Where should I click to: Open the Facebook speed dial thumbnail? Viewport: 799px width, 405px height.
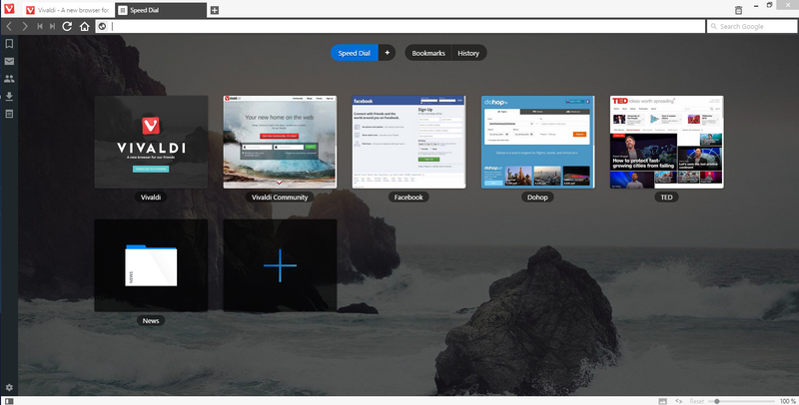pyautogui.click(x=408, y=142)
